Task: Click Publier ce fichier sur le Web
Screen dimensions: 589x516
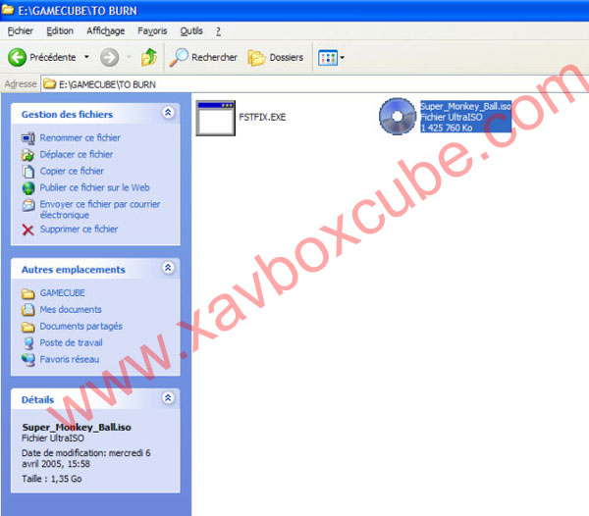Action: click(94, 187)
